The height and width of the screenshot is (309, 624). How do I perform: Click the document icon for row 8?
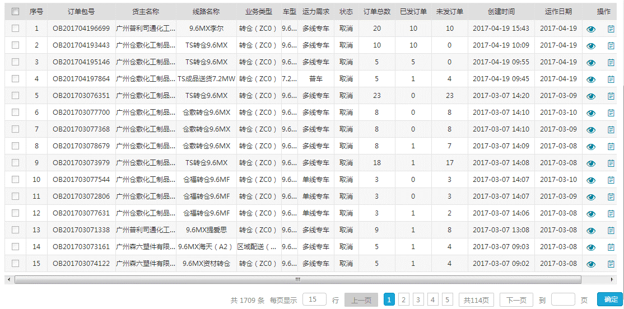(611, 147)
